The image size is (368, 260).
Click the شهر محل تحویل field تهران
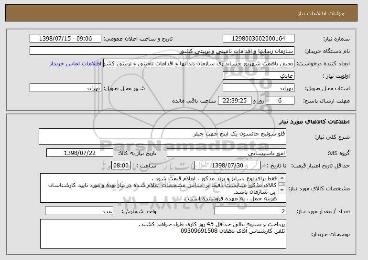[65, 88]
